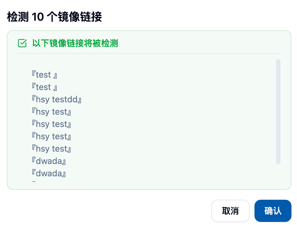Click blank footer area left of 取消
Viewport: 297px width, 225px height.
[x=108, y=211]
